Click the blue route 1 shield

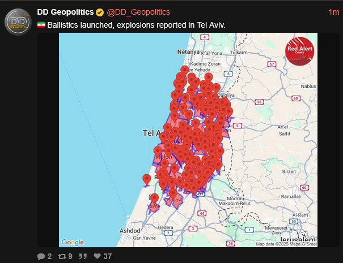[x=249, y=230]
